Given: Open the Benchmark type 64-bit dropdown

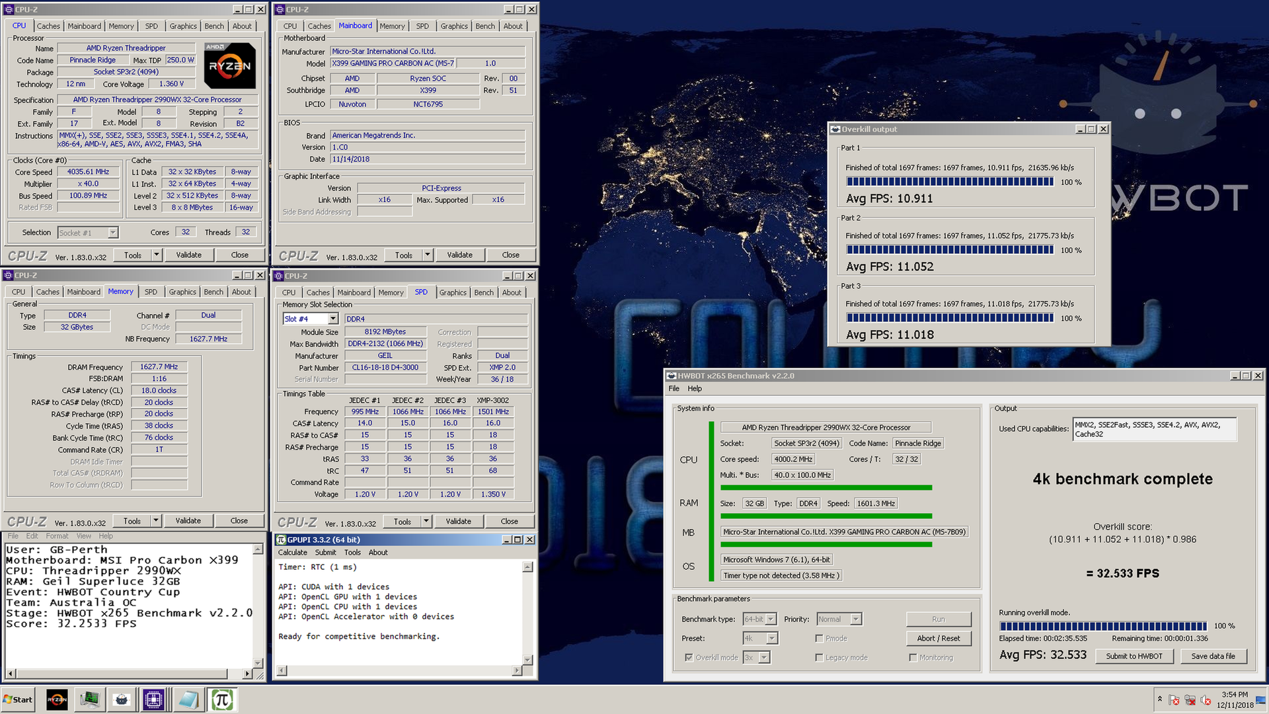Looking at the screenshot, I should [x=760, y=619].
